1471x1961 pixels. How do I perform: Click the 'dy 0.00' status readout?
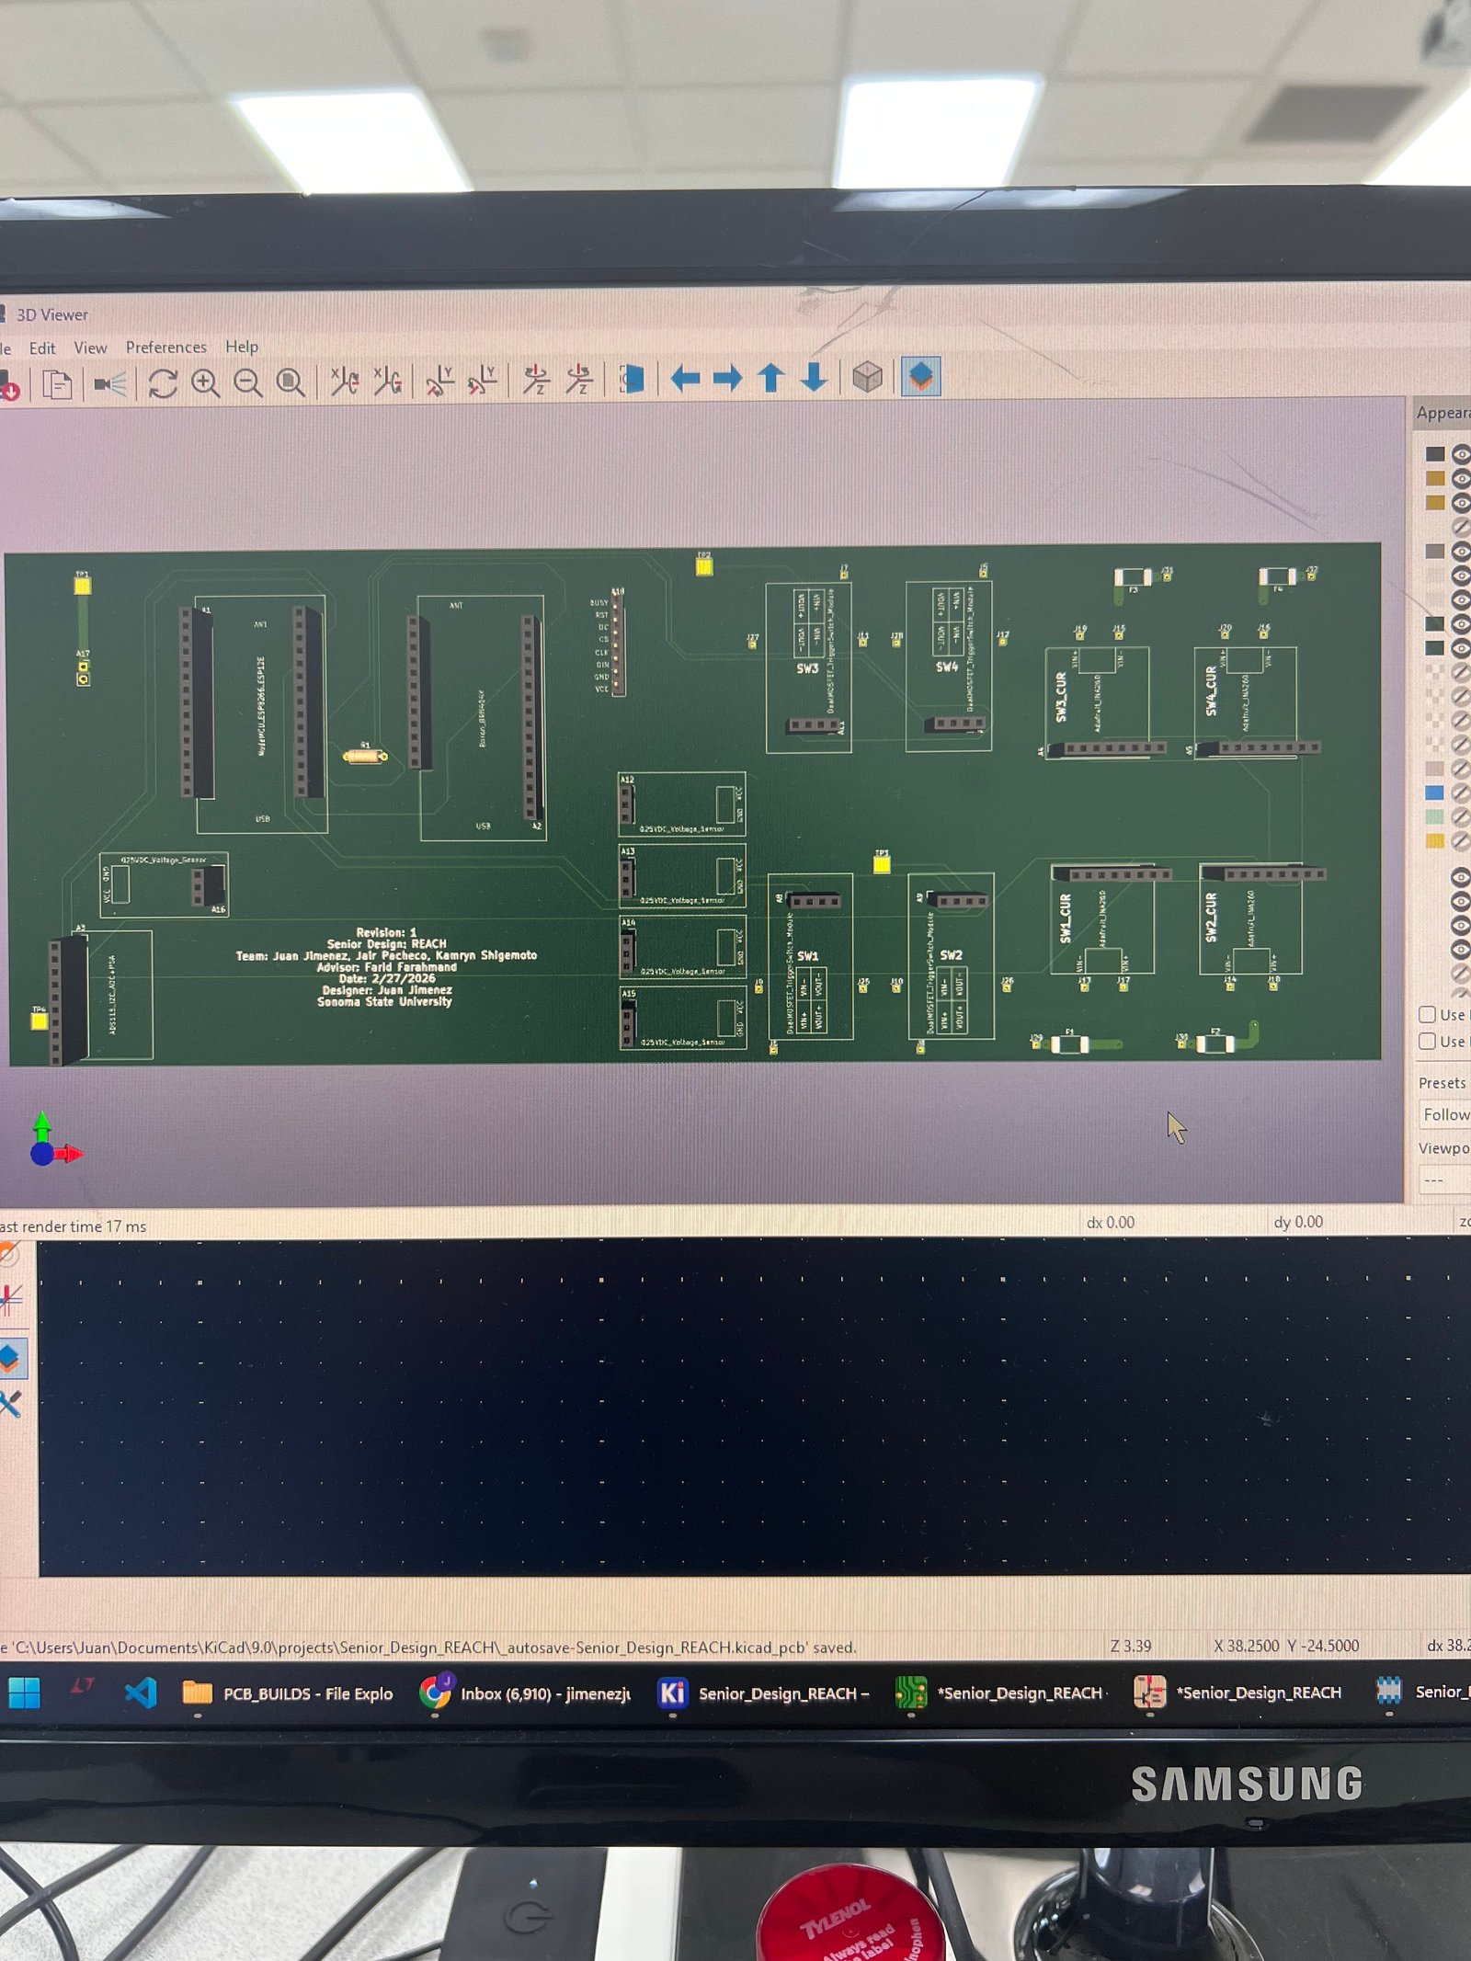point(1298,1222)
